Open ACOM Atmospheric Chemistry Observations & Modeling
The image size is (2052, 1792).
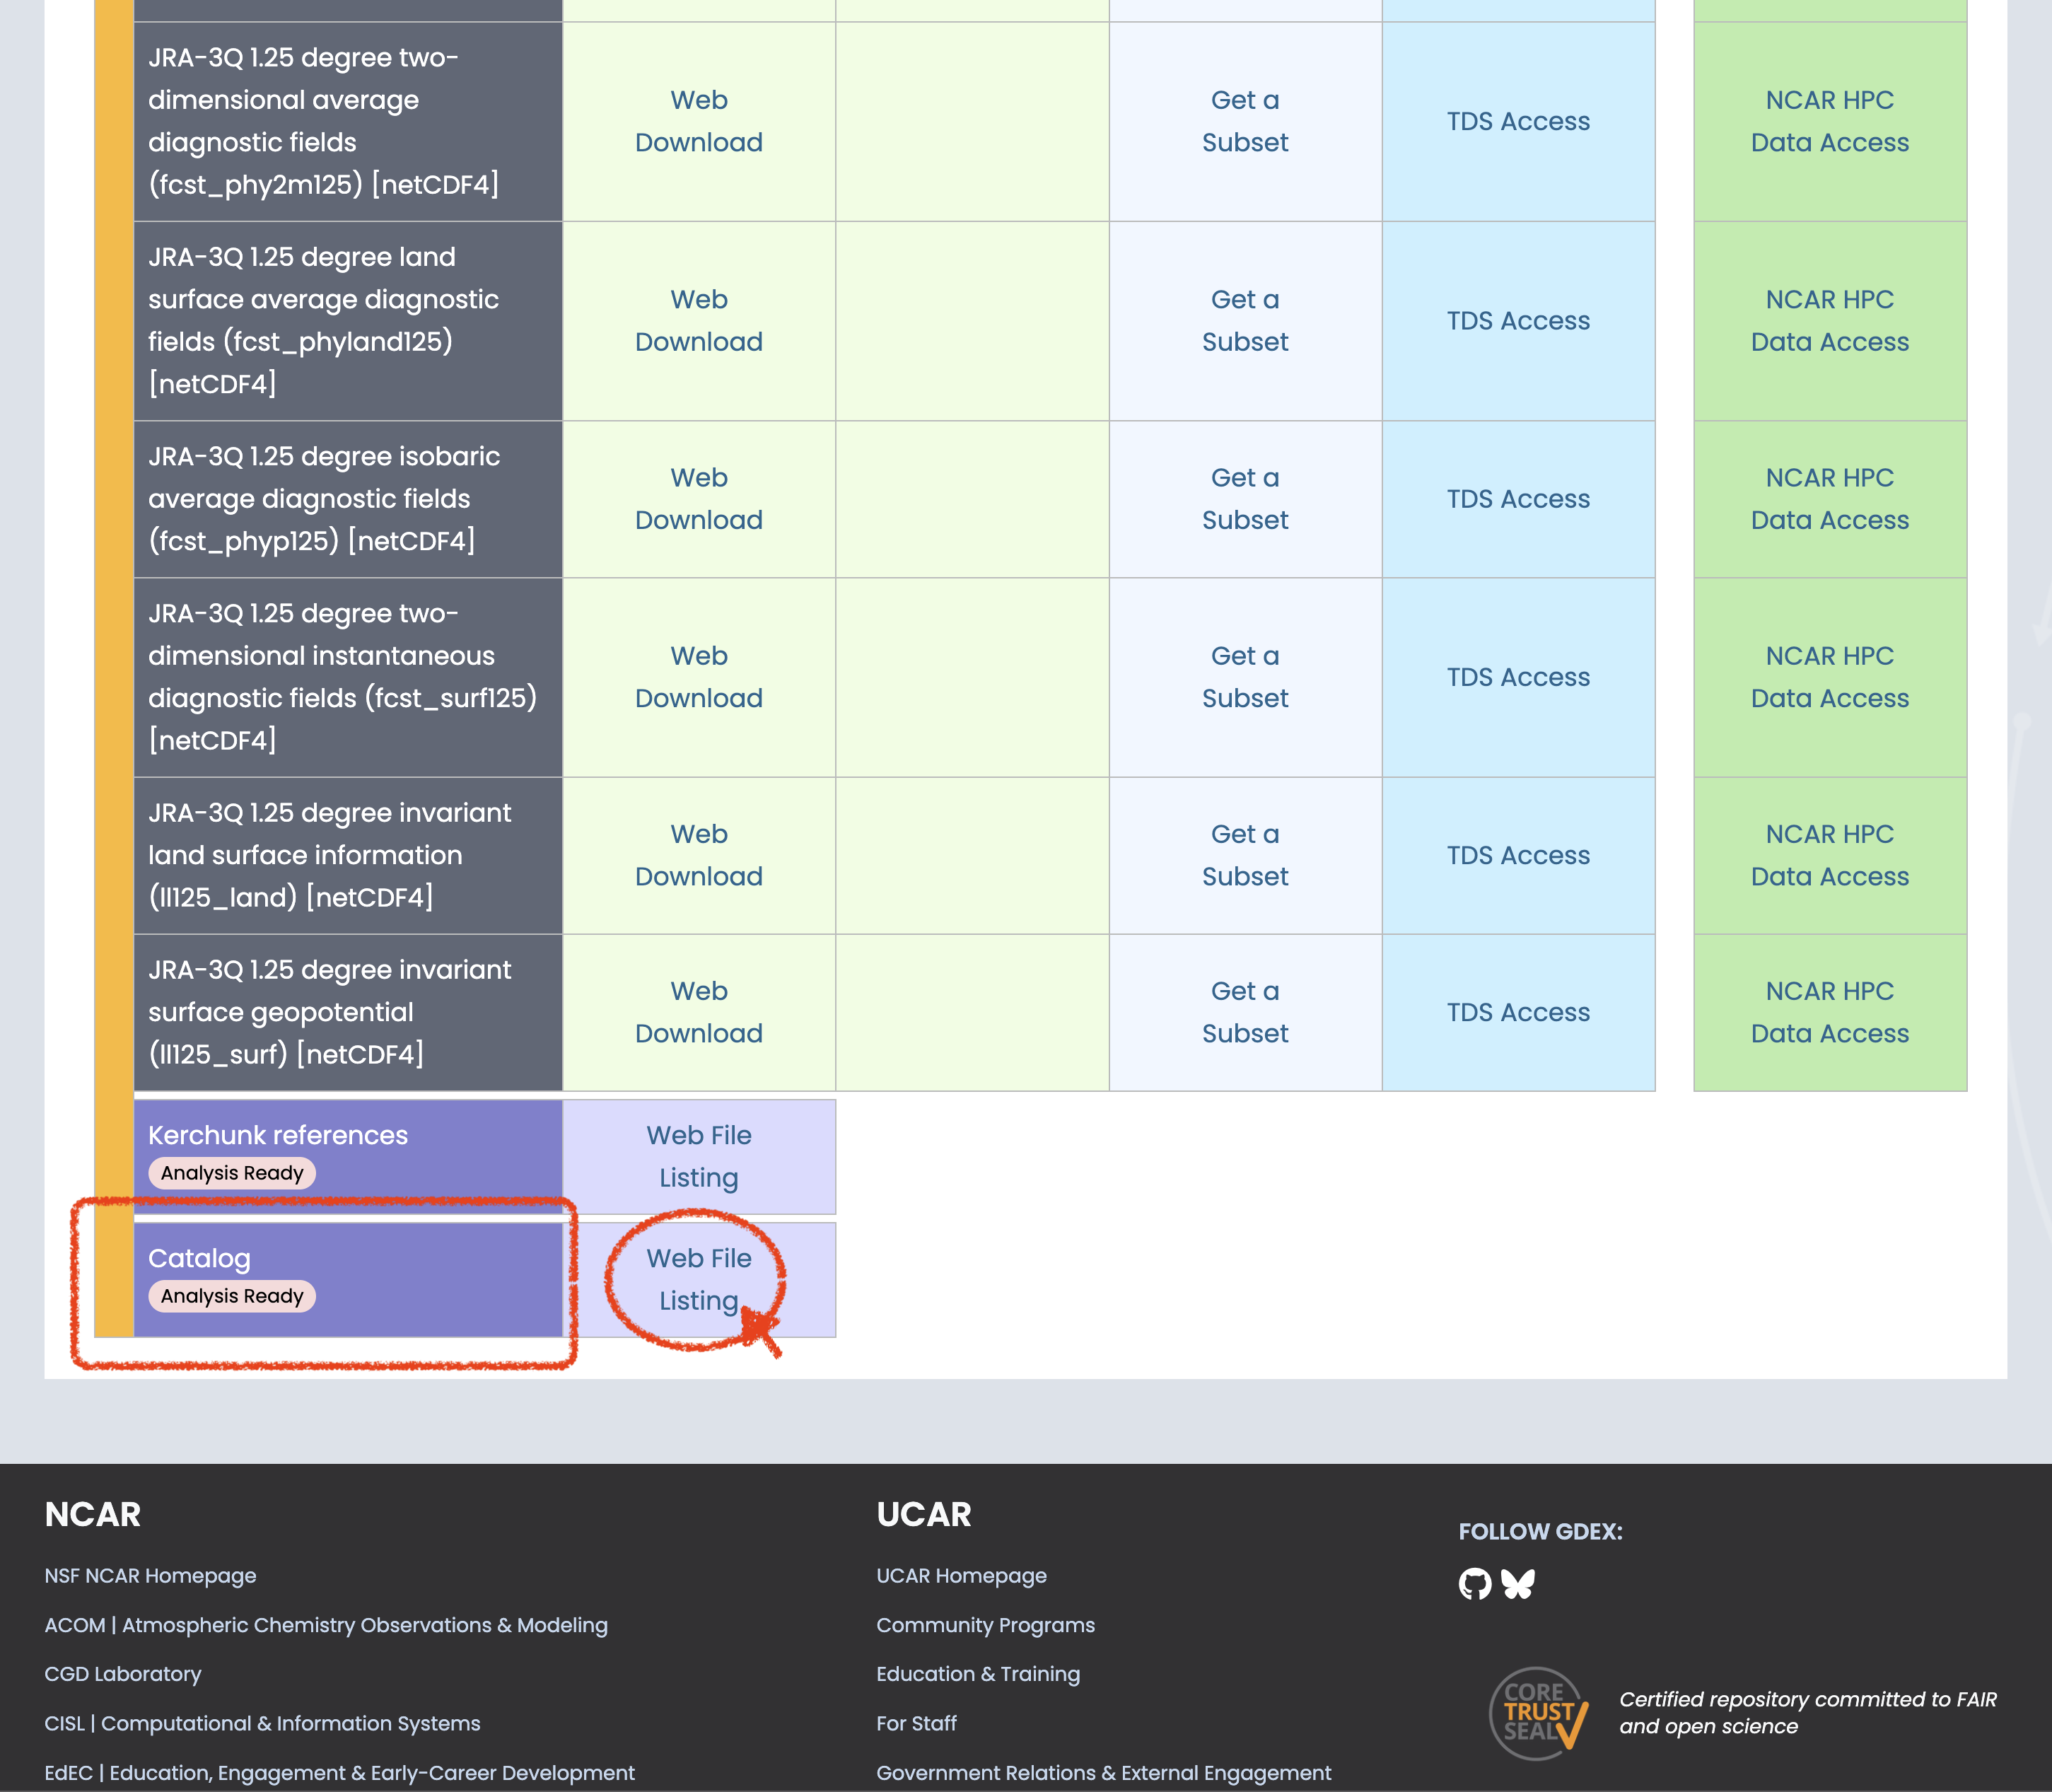325,1625
